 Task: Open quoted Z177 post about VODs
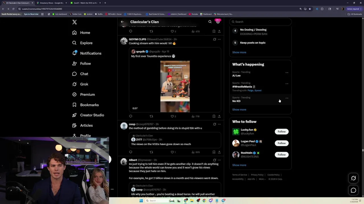click(x=175, y=141)
